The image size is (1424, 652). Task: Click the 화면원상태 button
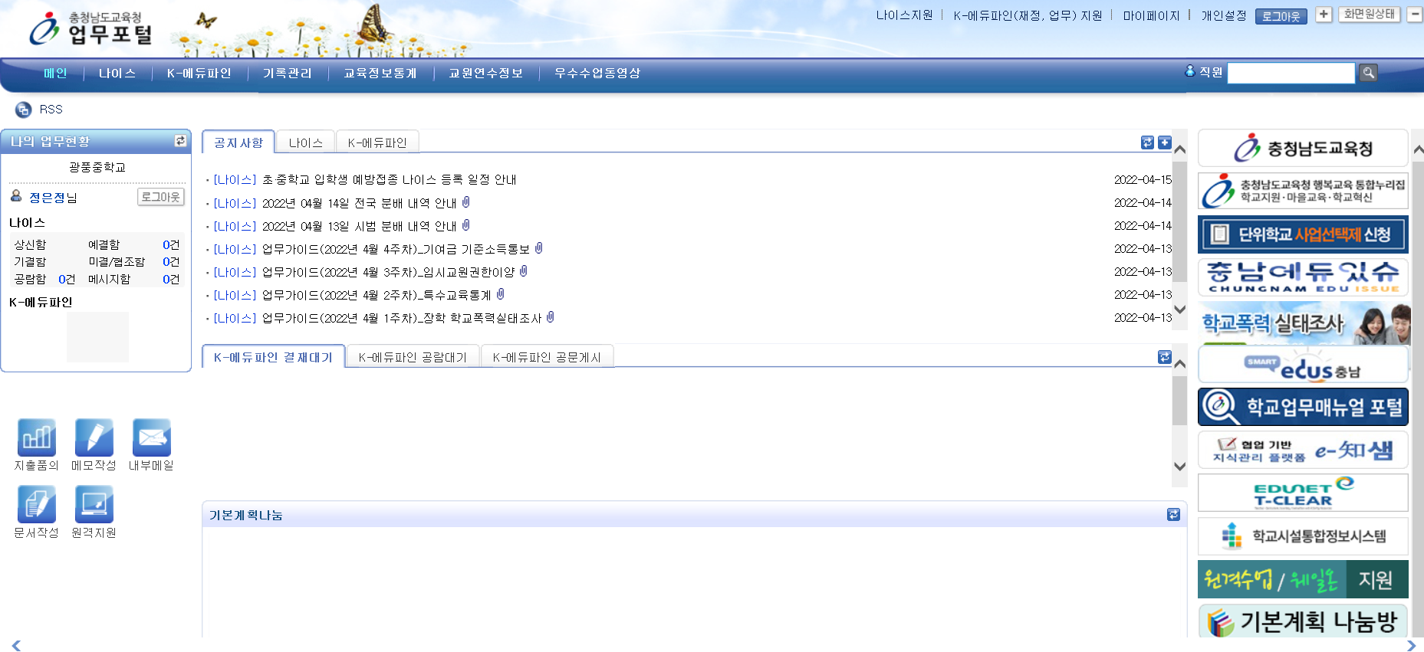tap(1370, 15)
